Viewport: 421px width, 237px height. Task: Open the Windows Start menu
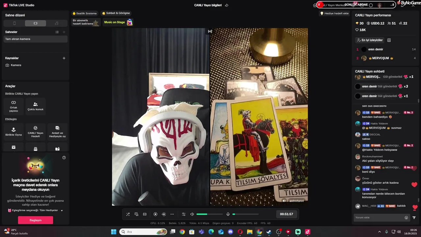(x=113, y=232)
